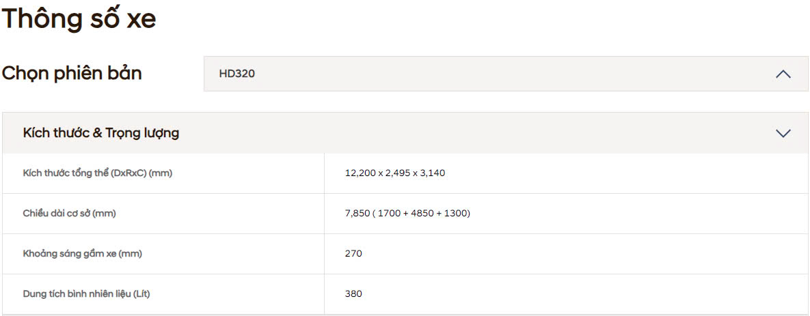Collapse the version selector using the up chevron
The image size is (810, 316).
783,74
